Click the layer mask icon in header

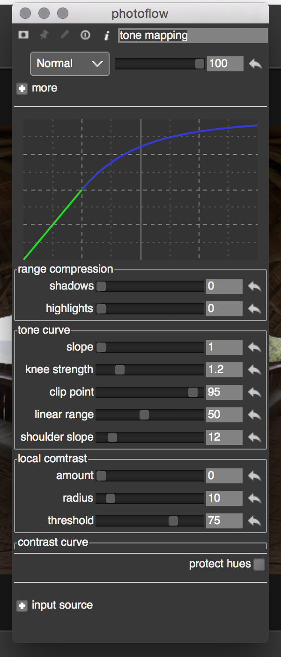point(23,35)
